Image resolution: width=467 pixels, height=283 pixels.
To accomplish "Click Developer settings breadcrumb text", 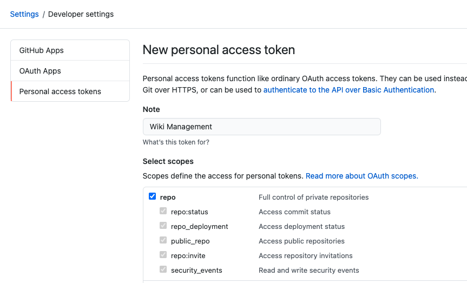I will (x=81, y=14).
